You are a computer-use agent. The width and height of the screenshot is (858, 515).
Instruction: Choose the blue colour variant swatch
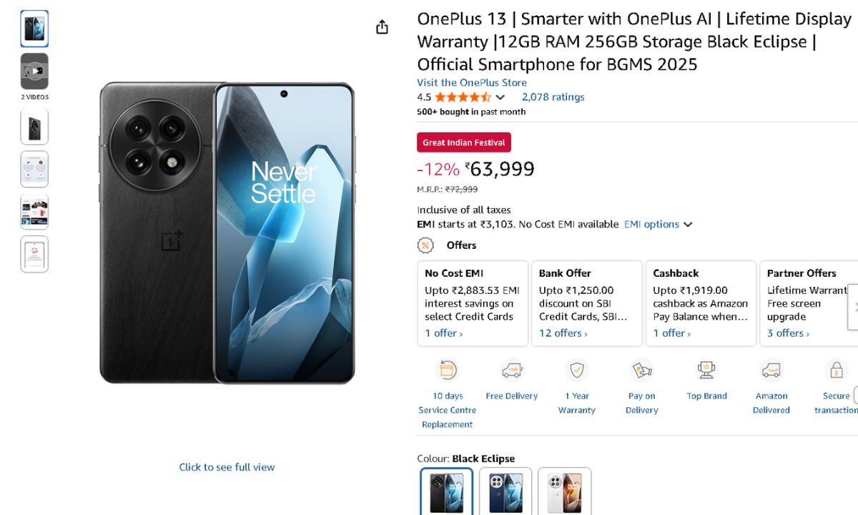506,492
